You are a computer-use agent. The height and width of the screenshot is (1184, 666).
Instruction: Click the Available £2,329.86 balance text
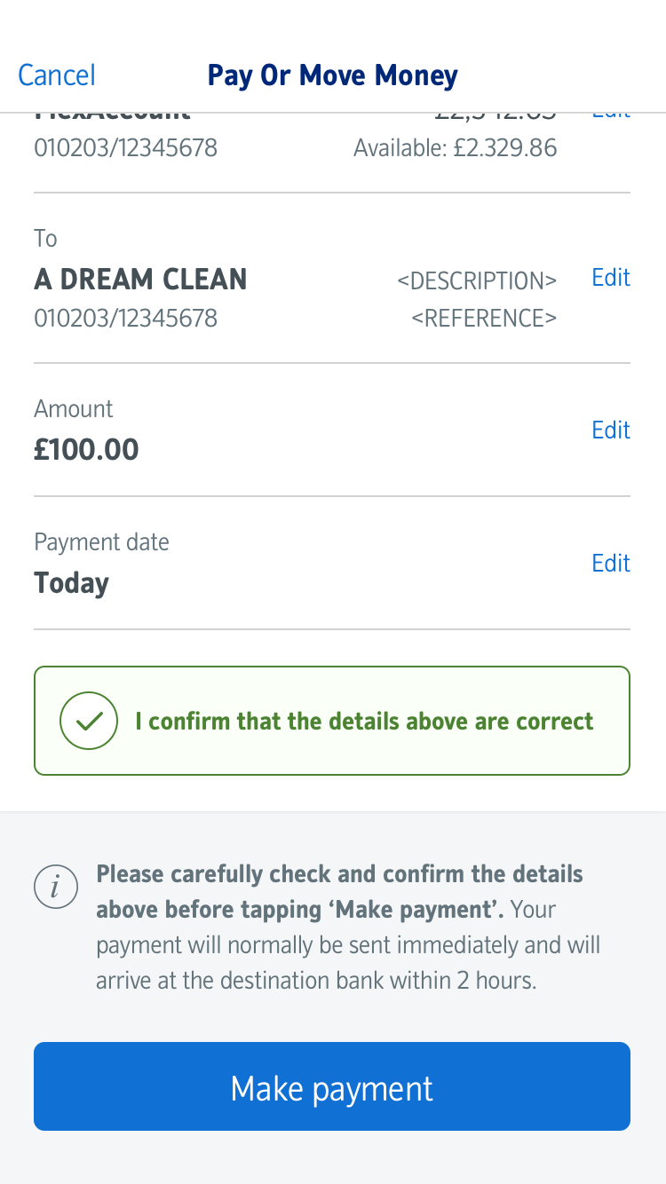pyautogui.click(x=455, y=147)
